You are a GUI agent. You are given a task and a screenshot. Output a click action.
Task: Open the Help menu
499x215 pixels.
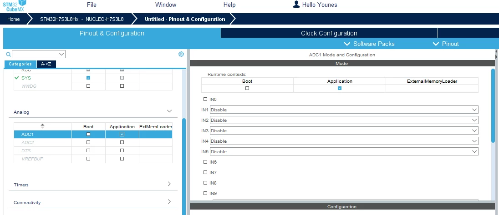tap(229, 5)
